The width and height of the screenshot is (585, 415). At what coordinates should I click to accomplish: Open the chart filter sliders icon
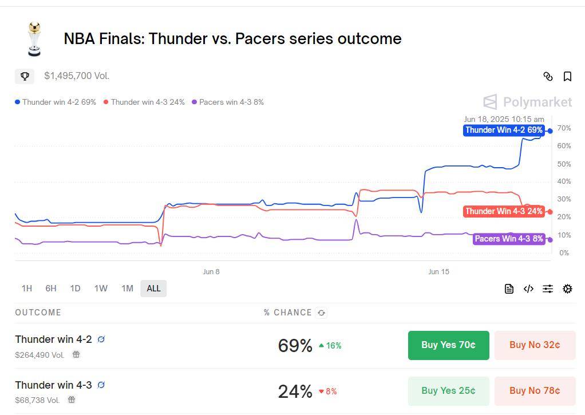(548, 288)
